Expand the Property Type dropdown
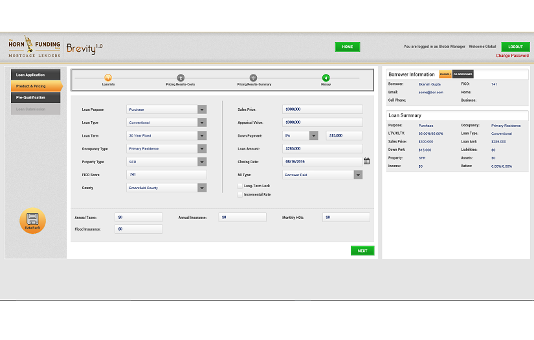Image resolution: width=534 pixels, height=340 pixels. click(202, 162)
